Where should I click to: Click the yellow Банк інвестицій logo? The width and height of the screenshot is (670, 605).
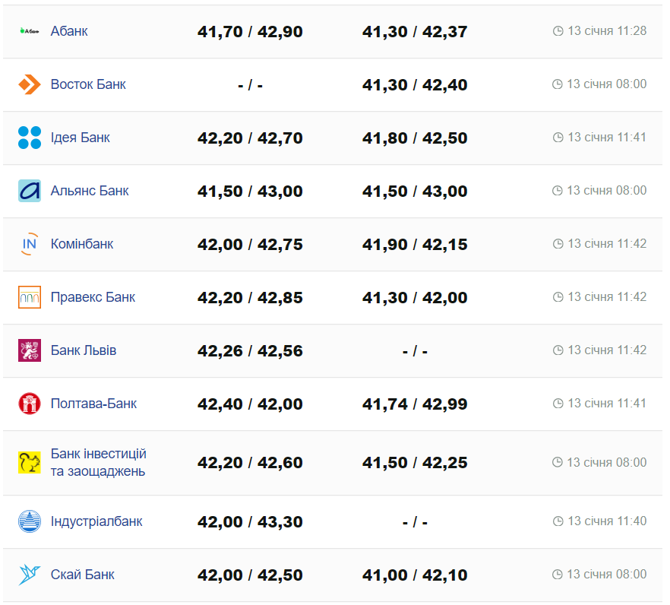[30, 462]
